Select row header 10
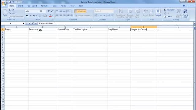 pos(2,53)
